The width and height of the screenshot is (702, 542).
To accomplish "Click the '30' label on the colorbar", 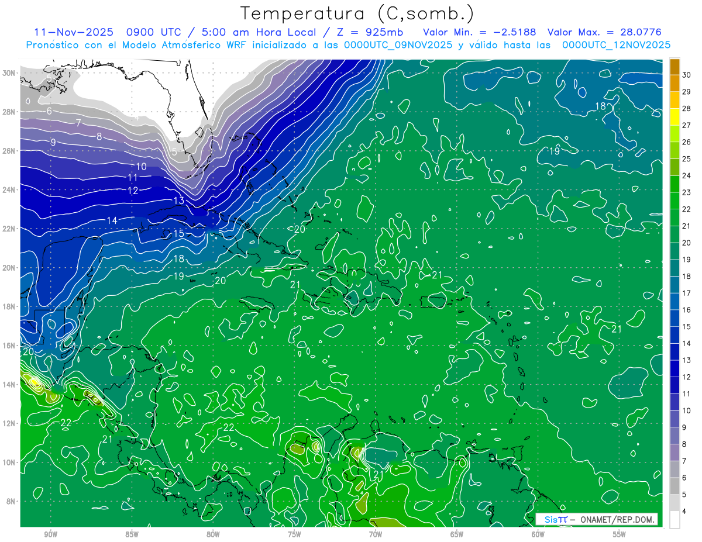I will [687, 75].
